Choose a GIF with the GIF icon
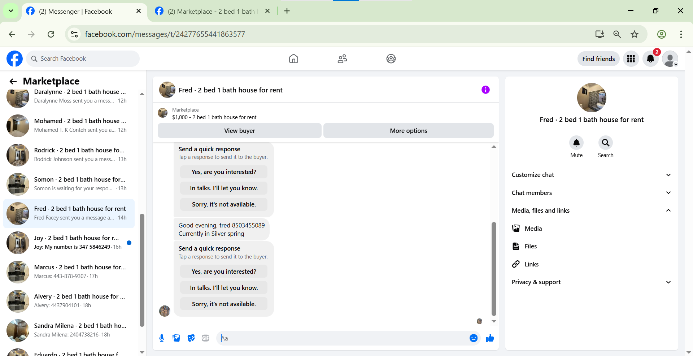 coord(205,338)
